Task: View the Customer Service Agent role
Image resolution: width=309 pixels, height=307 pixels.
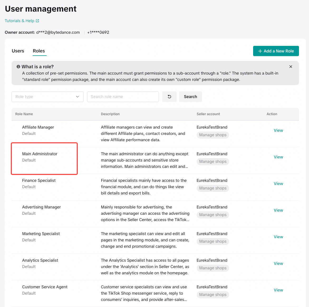Action: [x=278, y=290]
